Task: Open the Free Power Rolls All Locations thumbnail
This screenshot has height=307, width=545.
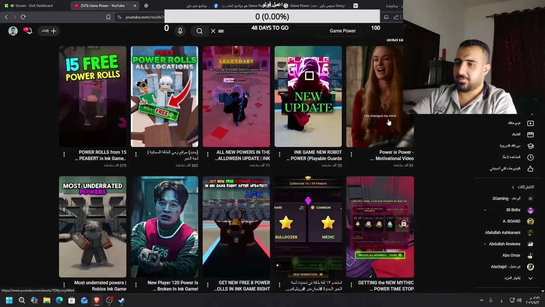Action: [x=164, y=96]
